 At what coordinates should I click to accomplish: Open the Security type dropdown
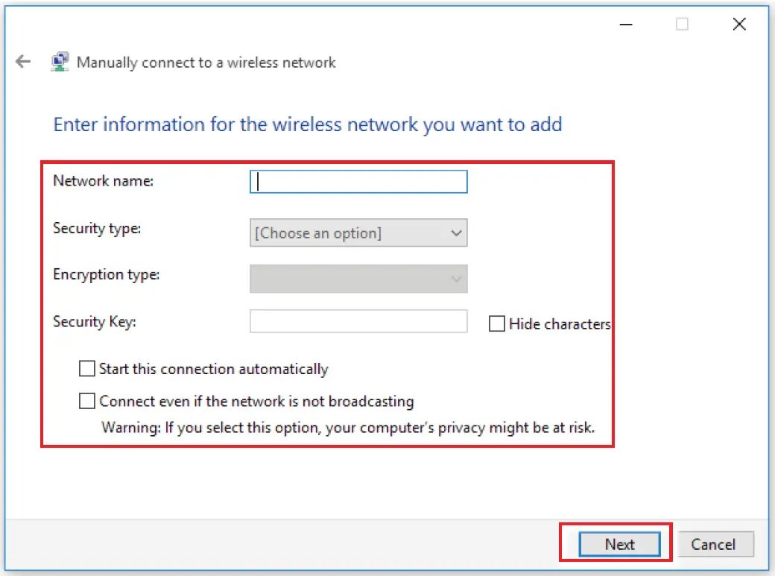tap(358, 233)
